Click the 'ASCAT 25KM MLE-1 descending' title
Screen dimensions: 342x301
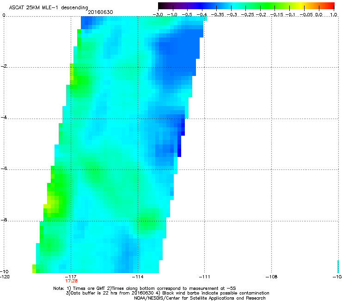(49, 7)
